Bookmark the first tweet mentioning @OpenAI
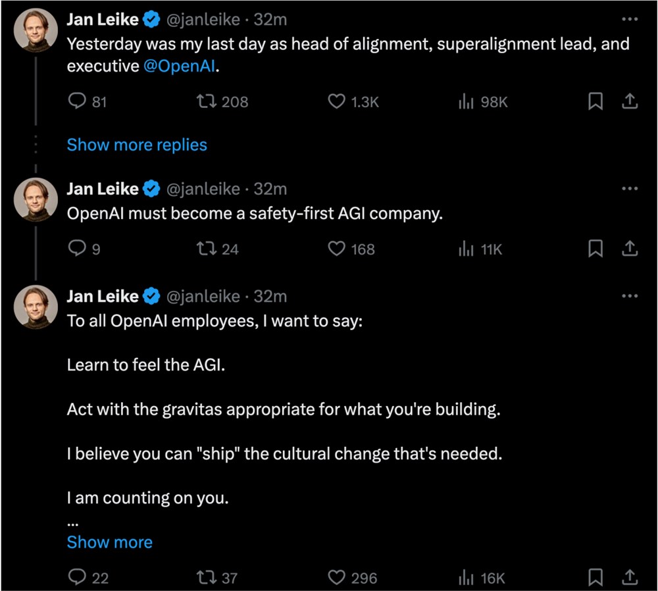Viewport: 658px width, 591px height. (595, 102)
